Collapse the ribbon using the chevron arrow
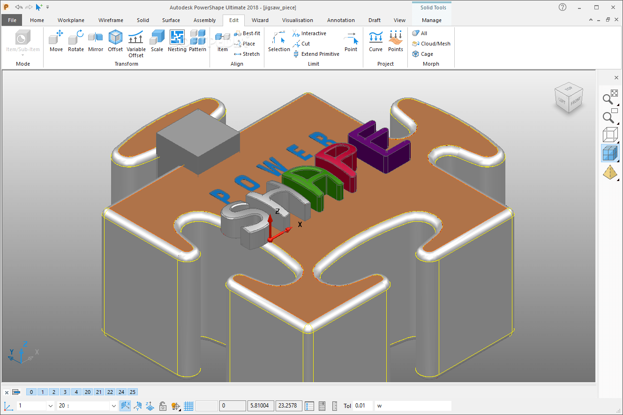The width and height of the screenshot is (623, 415). pos(591,20)
